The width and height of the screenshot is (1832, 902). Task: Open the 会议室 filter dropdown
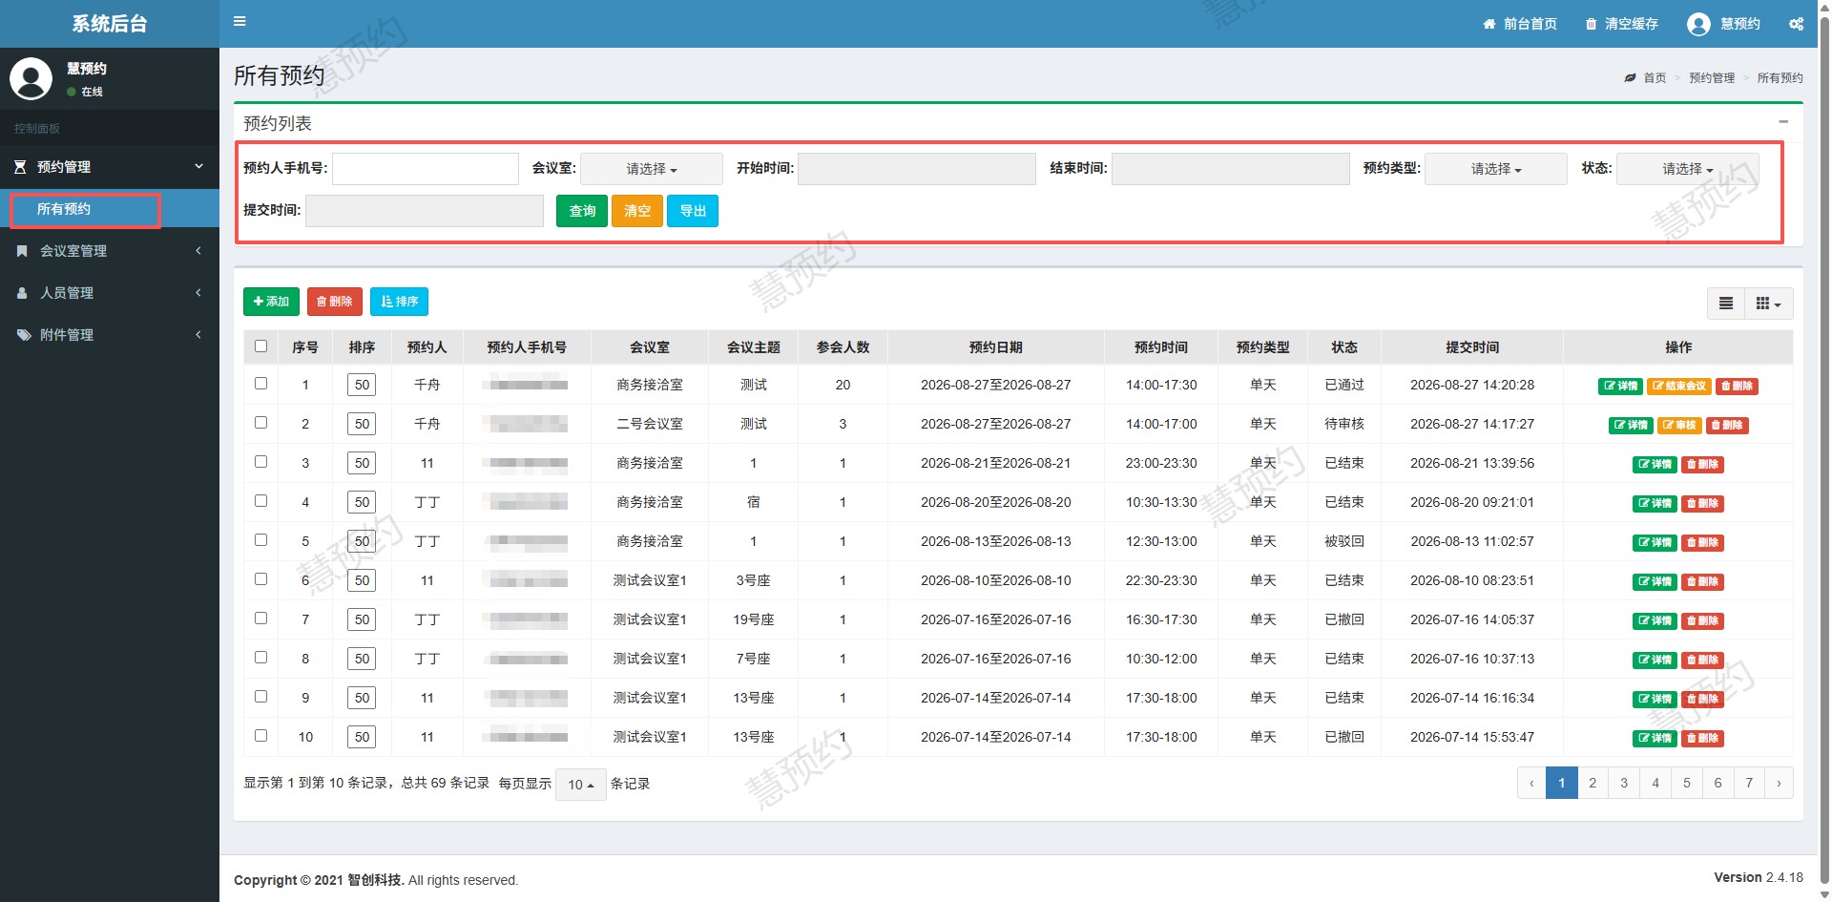[x=652, y=169]
